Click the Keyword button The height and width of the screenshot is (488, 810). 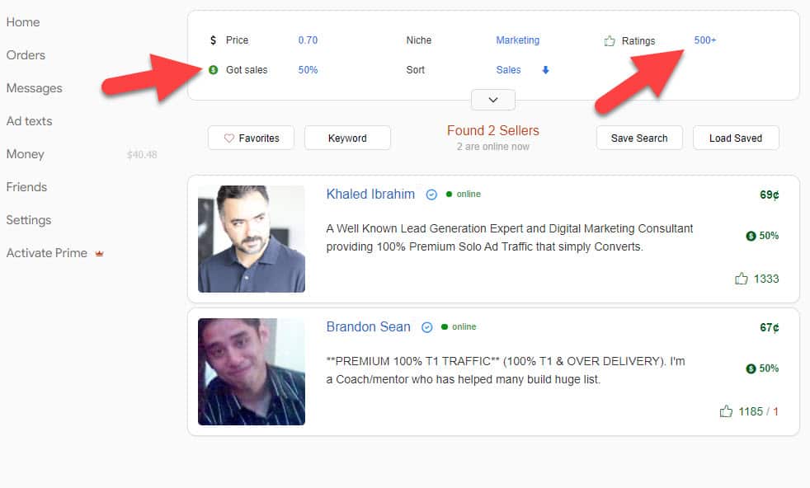[347, 138]
